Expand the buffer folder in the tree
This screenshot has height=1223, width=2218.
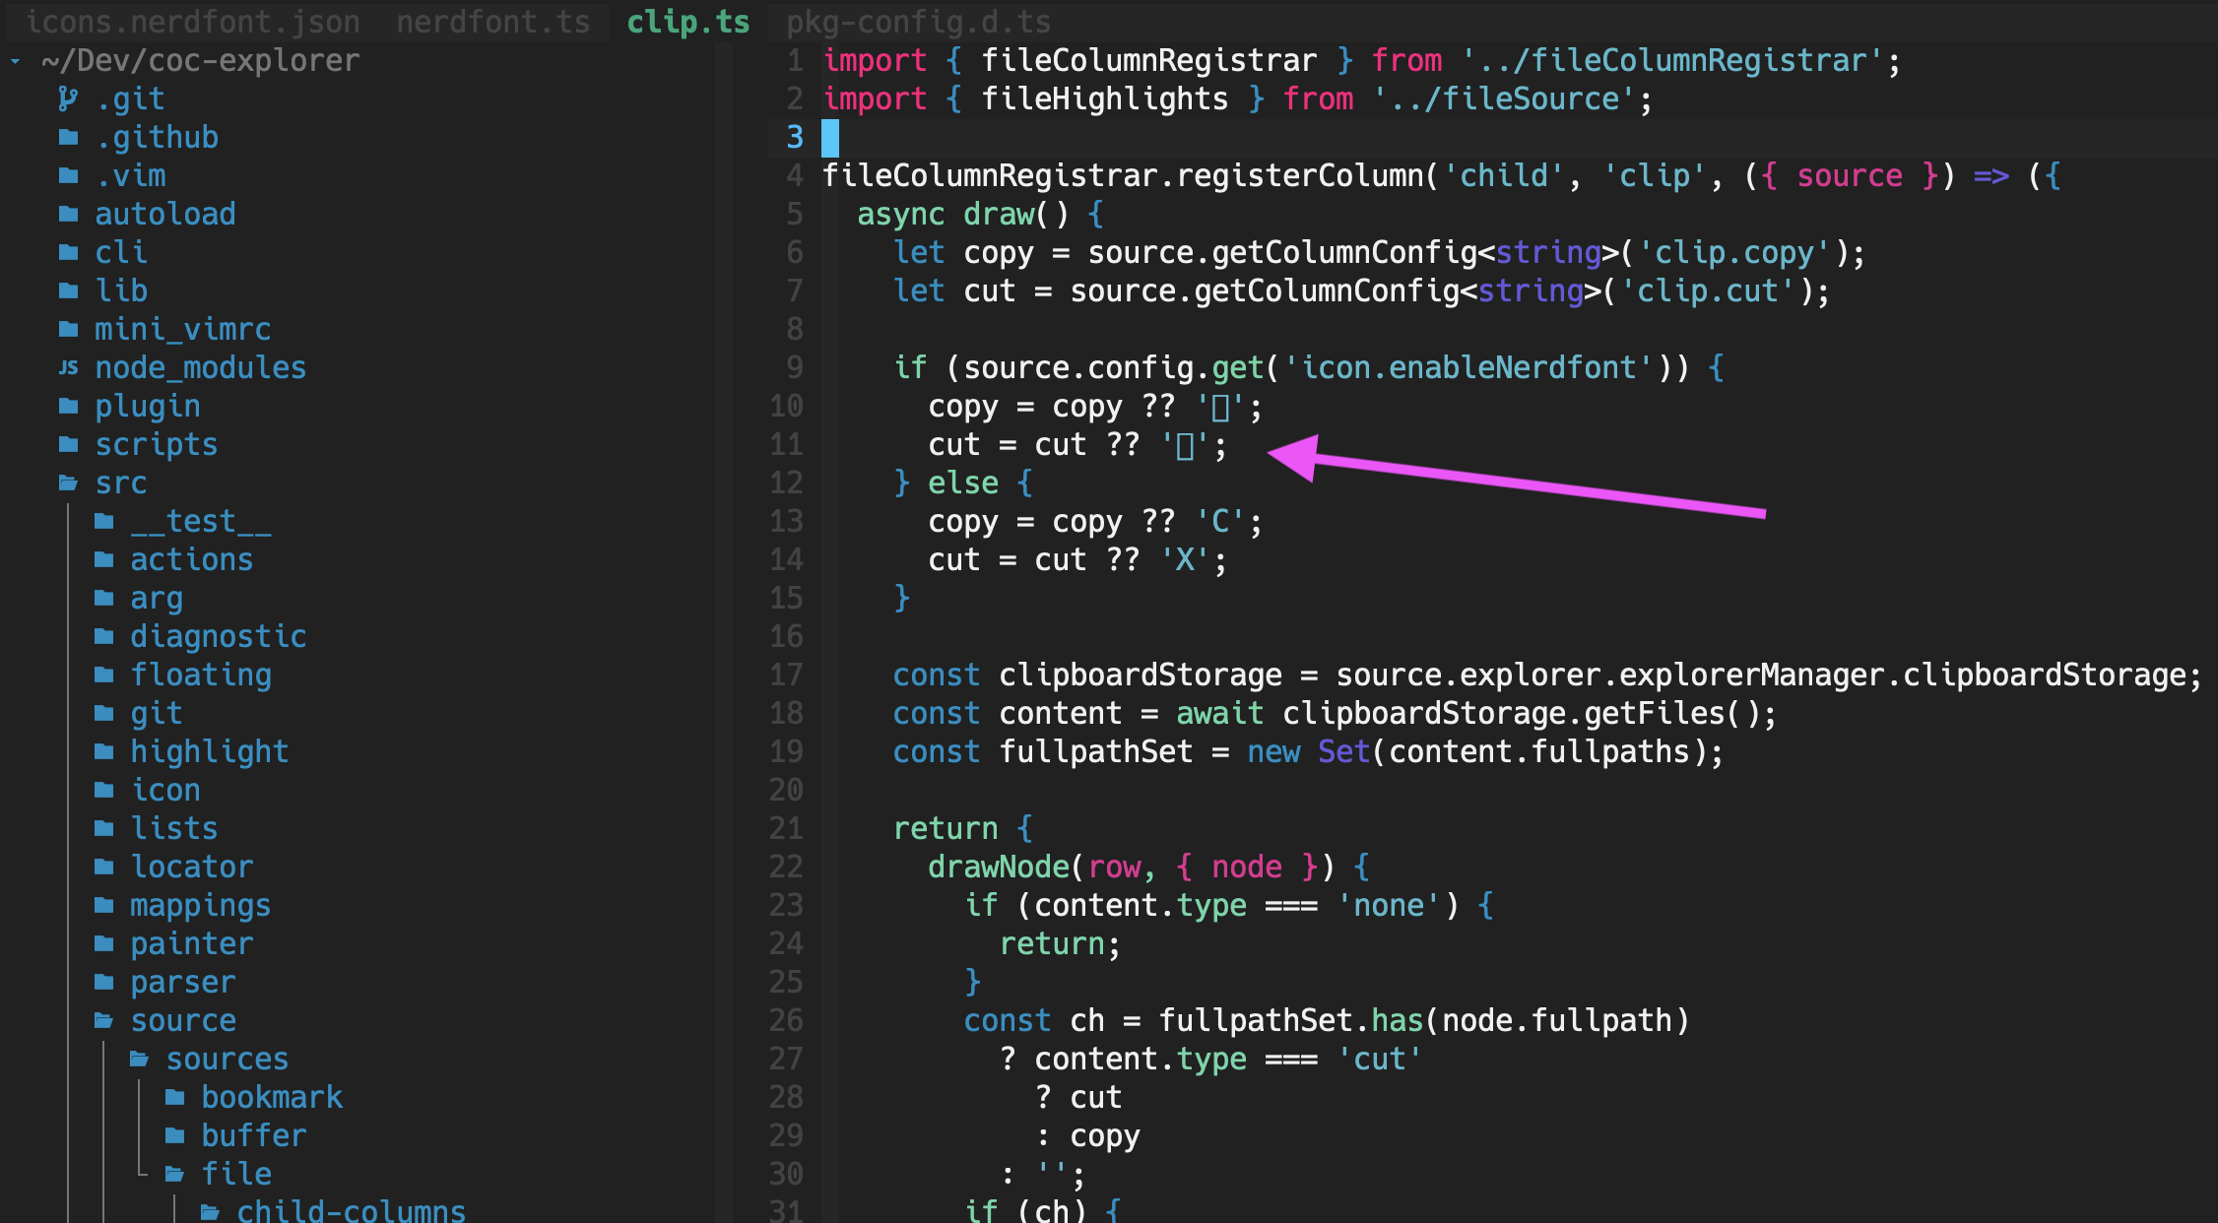pyautogui.click(x=254, y=1134)
